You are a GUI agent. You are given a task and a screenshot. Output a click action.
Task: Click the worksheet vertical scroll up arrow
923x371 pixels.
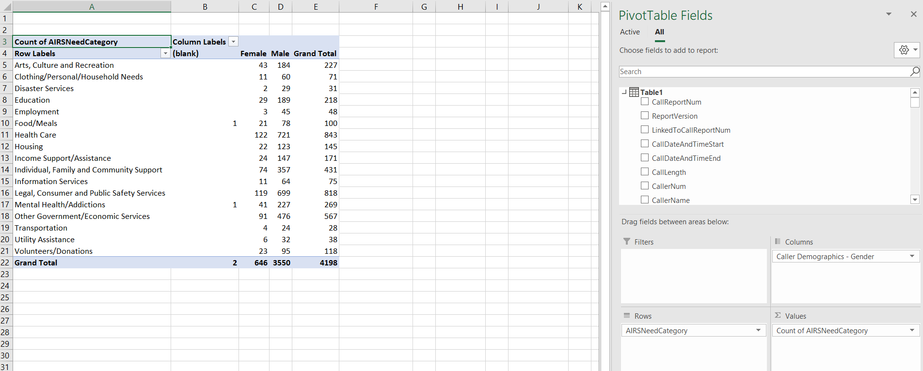[605, 6]
